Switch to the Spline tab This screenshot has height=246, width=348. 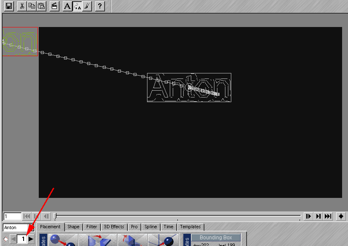click(x=151, y=227)
